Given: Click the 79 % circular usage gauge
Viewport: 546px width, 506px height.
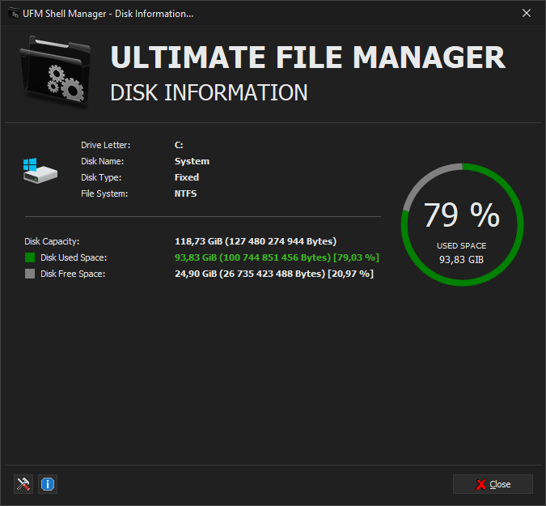Looking at the screenshot, I should (x=462, y=225).
